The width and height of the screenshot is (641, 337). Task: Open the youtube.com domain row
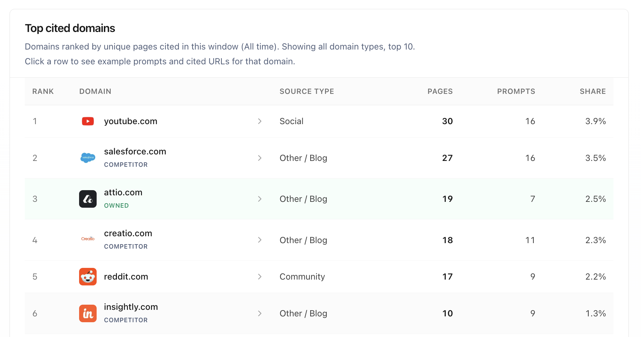pyautogui.click(x=319, y=121)
